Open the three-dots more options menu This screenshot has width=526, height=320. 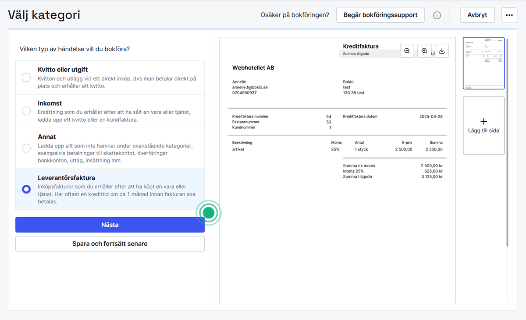pyautogui.click(x=509, y=15)
